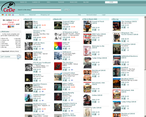The width and height of the screenshot is (146, 117).
Task: Open Service/Contact page
Action: 91,15
